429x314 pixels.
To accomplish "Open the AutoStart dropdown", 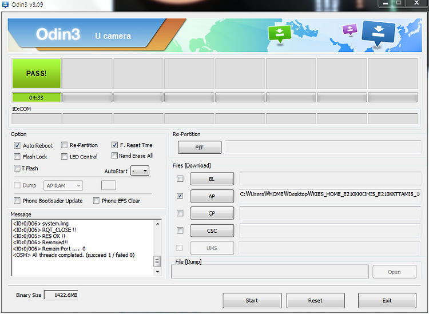I will (140, 171).
